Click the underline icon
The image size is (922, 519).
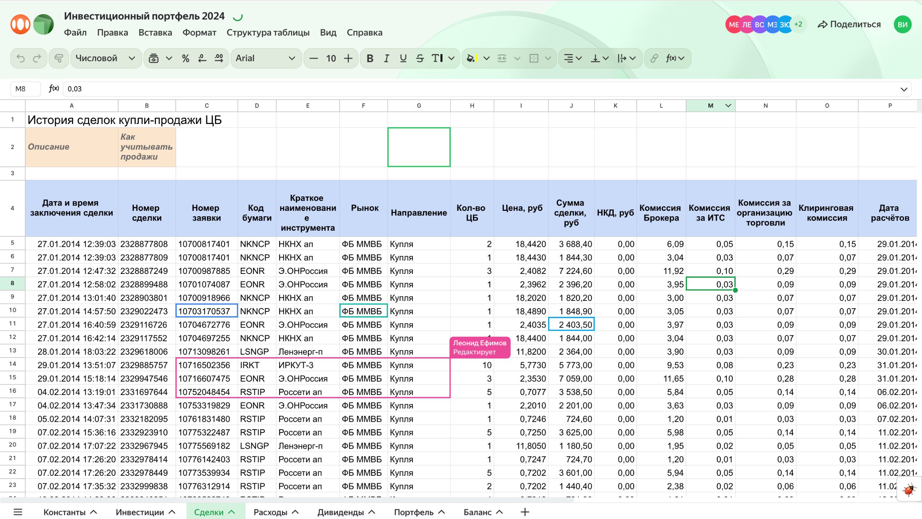coord(403,58)
